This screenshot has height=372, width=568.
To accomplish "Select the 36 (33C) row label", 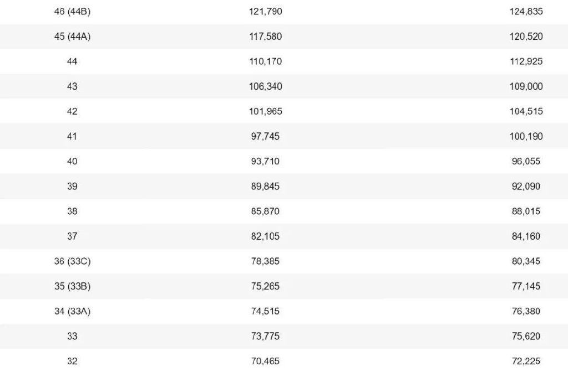I will [72, 261].
